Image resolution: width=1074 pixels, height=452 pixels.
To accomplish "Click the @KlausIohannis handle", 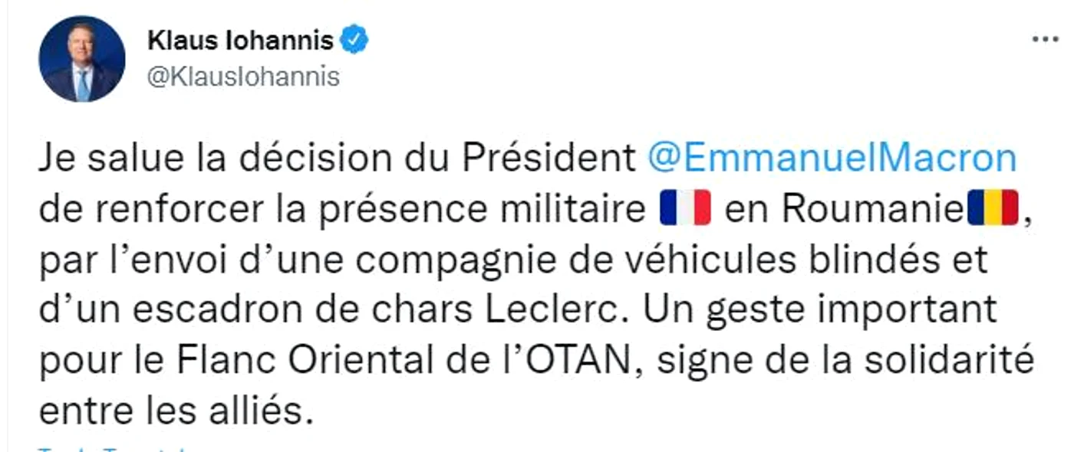I will (242, 77).
